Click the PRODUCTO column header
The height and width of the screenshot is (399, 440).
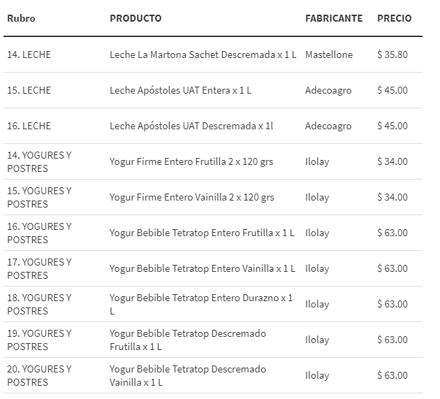coord(135,18)
